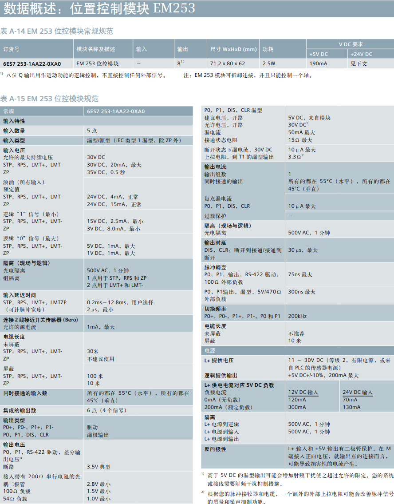Select the cable length '100 米'

pyautogui.click(x=95, y=376)
